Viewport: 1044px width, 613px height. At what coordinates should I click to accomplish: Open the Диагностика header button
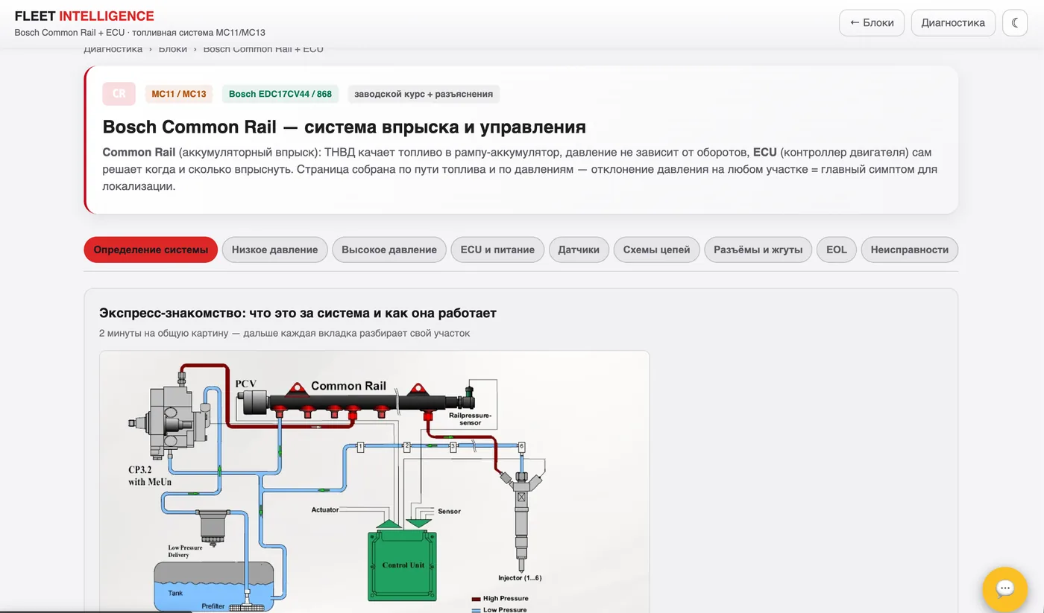pyautogui.click(x=953, y=23)
